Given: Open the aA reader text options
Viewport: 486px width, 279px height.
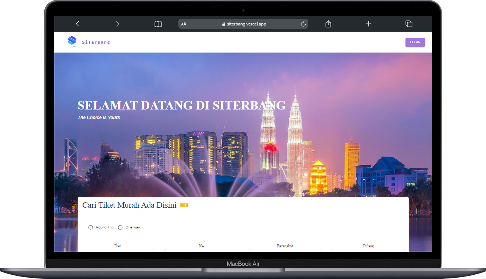Looking at the screenshot, I should coord(184,24).
